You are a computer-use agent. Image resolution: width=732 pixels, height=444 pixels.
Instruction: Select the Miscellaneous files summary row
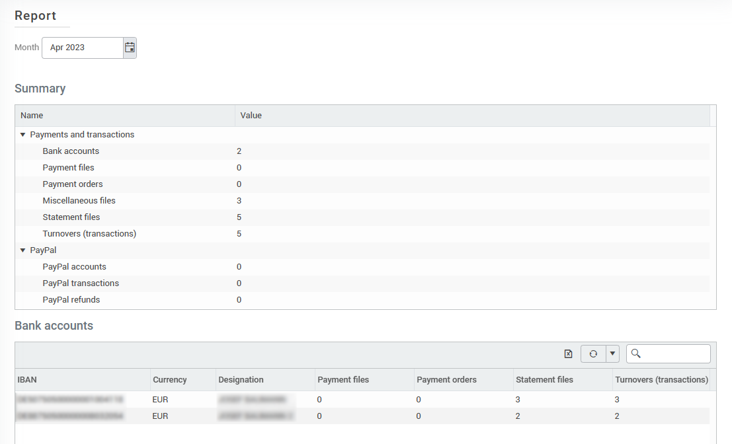point(79,201)
